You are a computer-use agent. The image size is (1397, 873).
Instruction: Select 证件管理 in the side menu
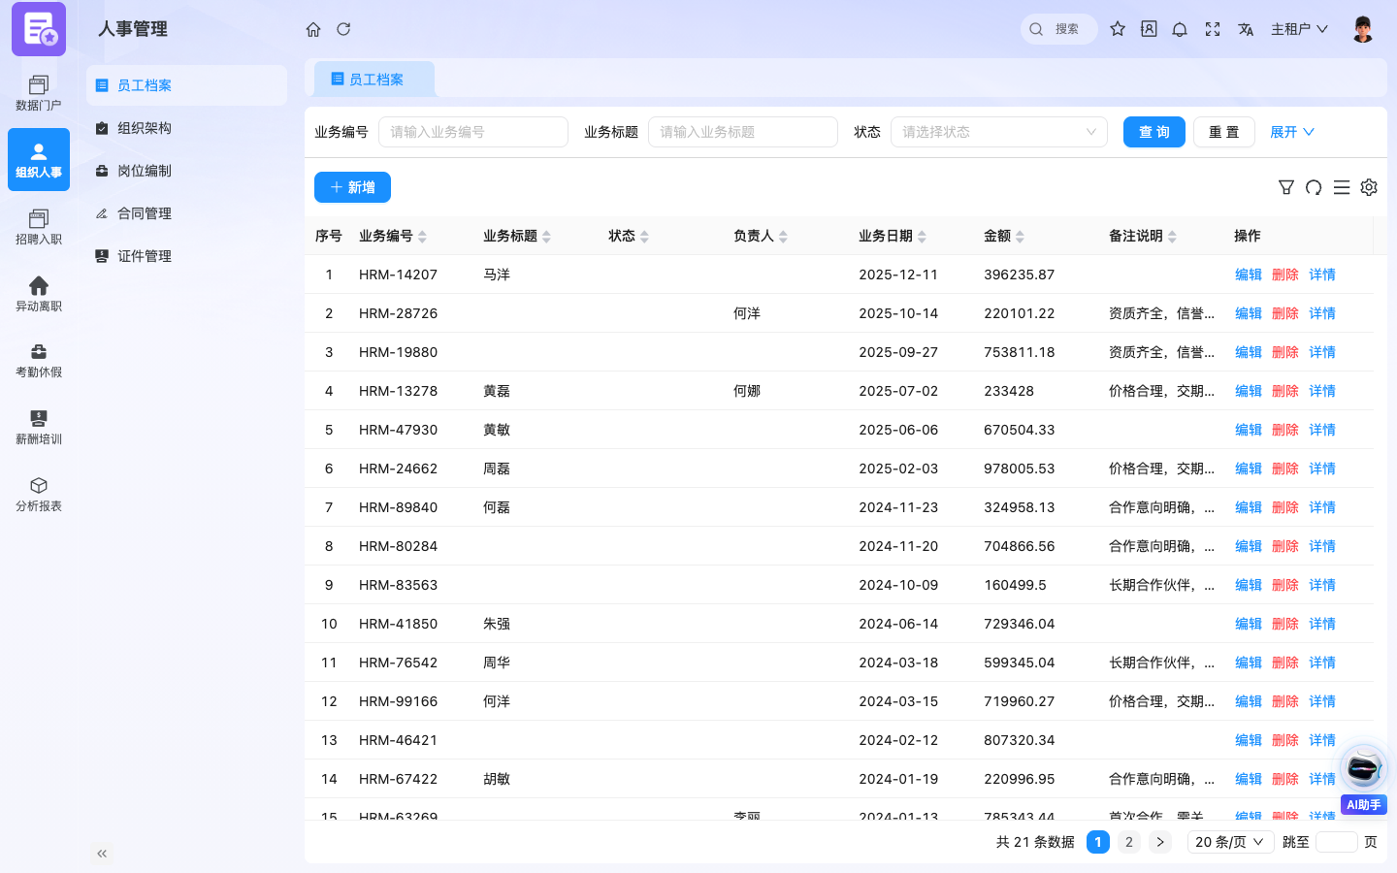point(186,256)
